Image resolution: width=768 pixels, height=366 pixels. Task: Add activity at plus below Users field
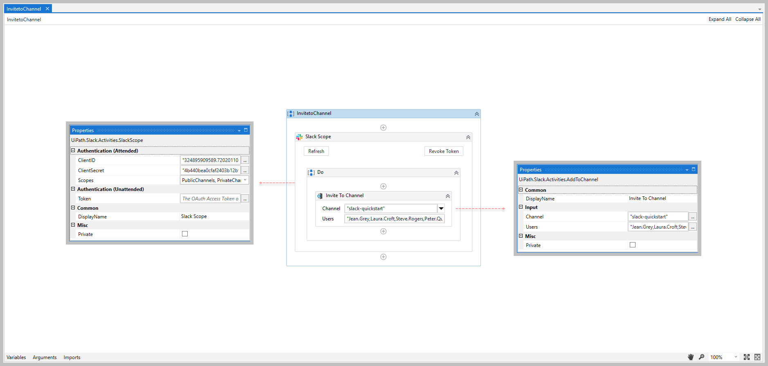pyautogui.click(x=383, y=231)
